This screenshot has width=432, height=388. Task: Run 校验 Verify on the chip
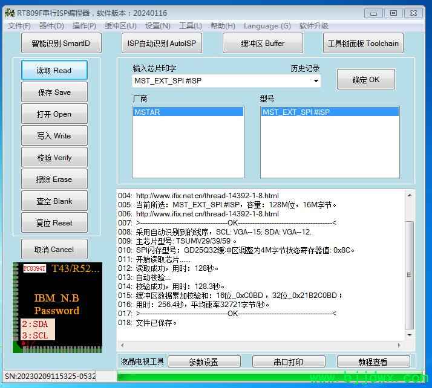tap(54, 158)
